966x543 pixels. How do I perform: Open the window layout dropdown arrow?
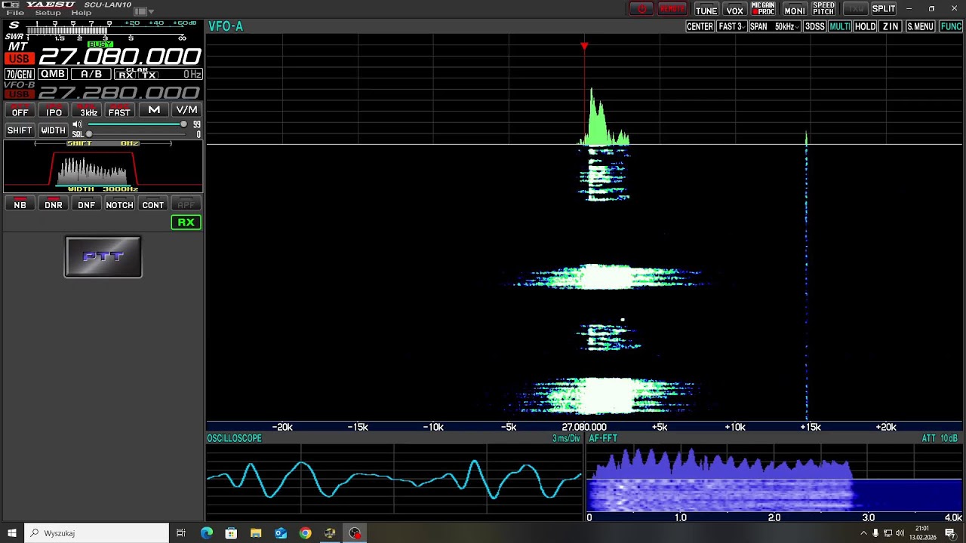(151, 12)
